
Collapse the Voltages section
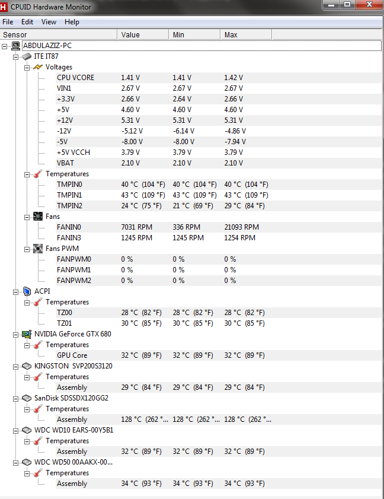pos(27,68)
